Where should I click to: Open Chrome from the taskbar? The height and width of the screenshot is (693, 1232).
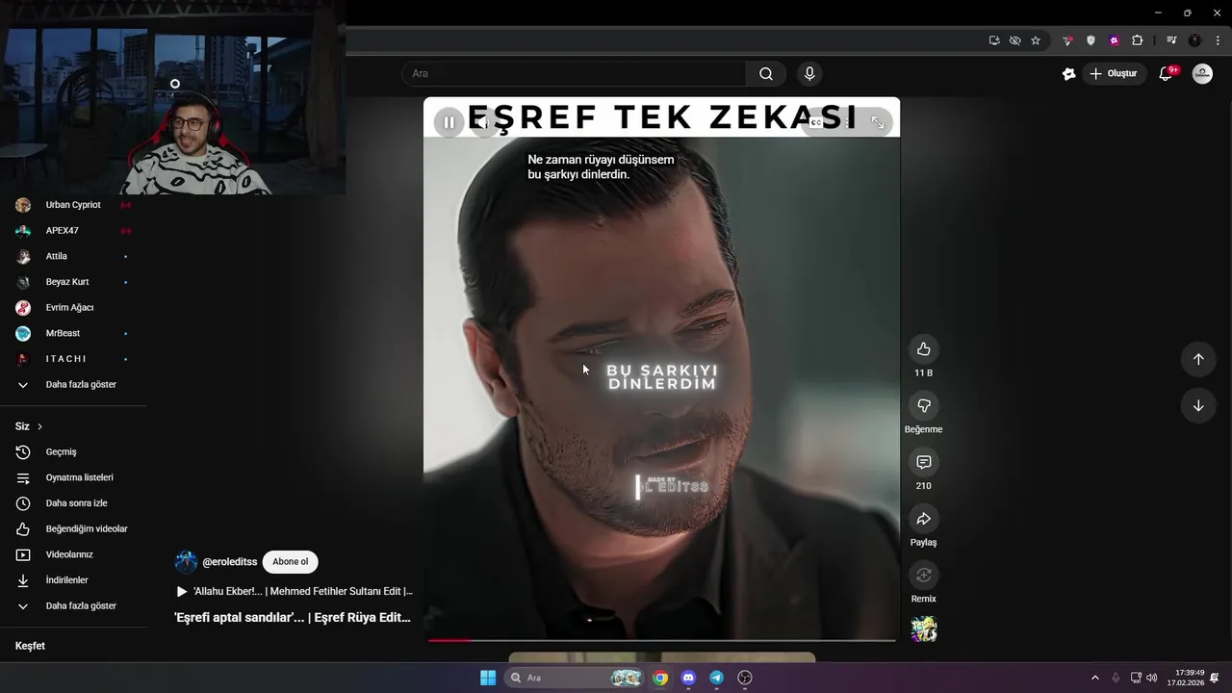pos(660,678)
